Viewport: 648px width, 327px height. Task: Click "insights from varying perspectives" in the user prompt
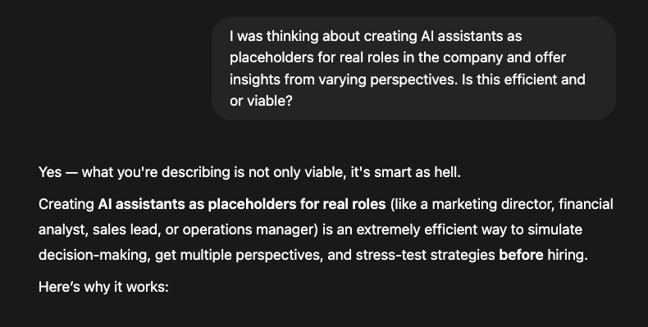344,79
